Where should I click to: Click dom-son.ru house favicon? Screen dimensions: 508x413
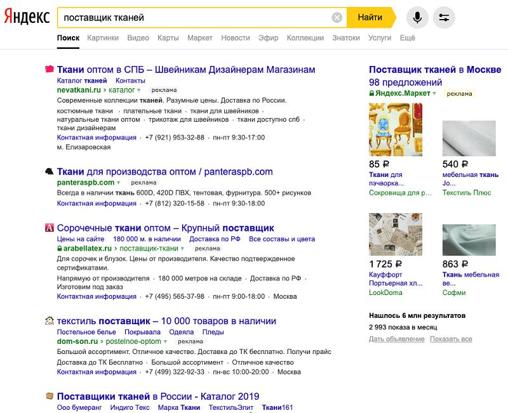coord(50,321)
